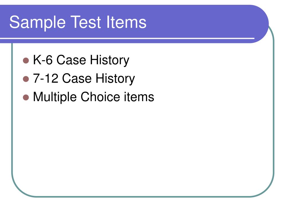This screenshot has height=216, width=288.
Task: Click the word 'Sample' in the title
Action: pos(37,22)
